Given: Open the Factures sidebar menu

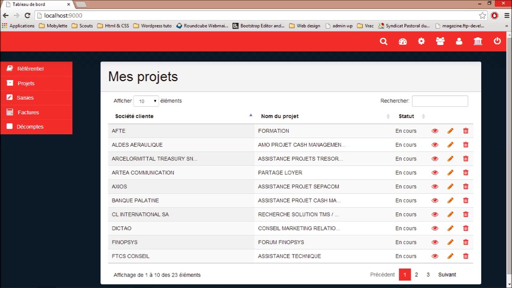Looking at the screenshot, I should (x=36, y=112).
